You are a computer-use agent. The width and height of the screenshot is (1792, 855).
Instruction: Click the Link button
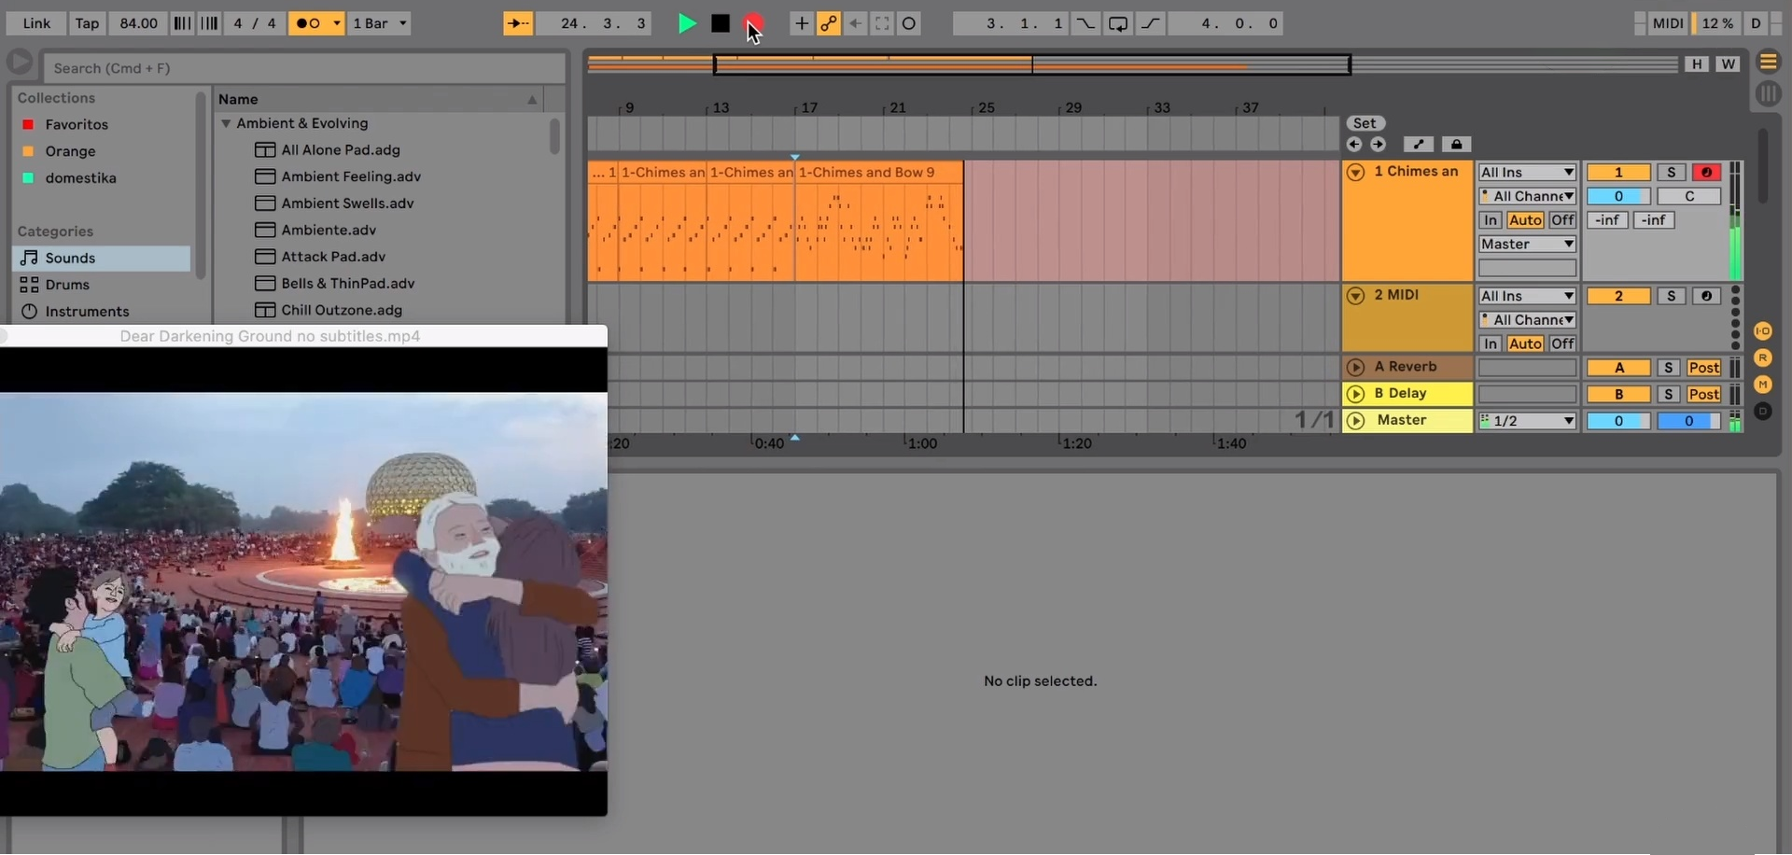(36, 23)
